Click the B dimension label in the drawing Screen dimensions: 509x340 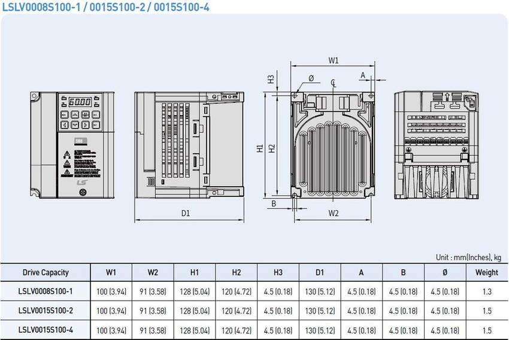(274, 204)
